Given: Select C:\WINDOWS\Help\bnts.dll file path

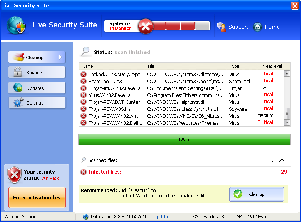Looking at the screenshot, I should tap(176, 102).
